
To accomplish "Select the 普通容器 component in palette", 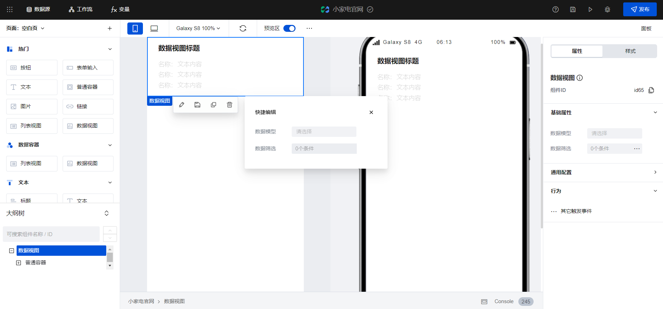I will tap(88, 87).
